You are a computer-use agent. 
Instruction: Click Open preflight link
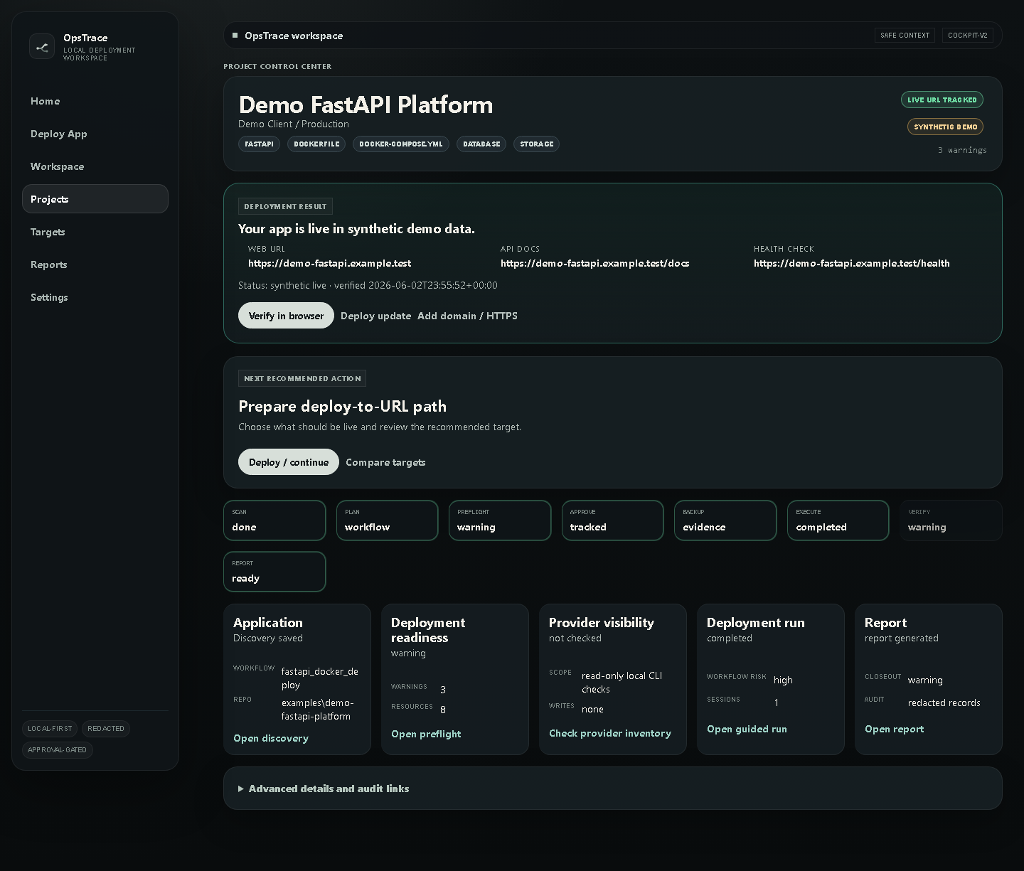click(x=426, y=734)
